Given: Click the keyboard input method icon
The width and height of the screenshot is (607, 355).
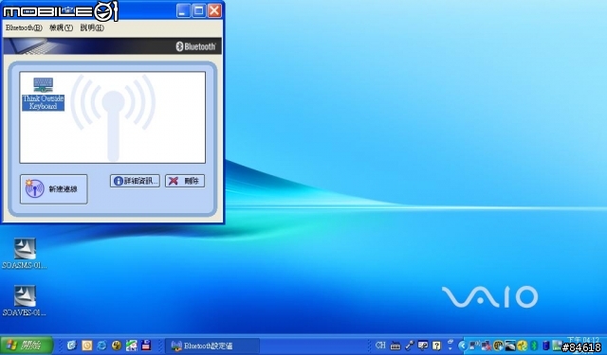Looking at the screenshot, I should (x=395, y=346).
